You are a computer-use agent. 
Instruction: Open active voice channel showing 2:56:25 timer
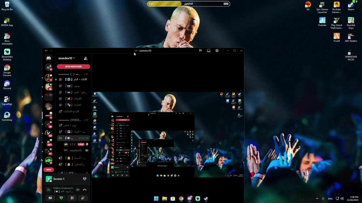point(73,138)
